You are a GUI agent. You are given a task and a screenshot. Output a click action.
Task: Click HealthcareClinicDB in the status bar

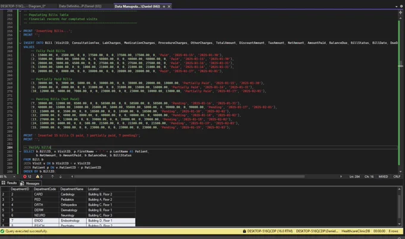coord(356,231)
